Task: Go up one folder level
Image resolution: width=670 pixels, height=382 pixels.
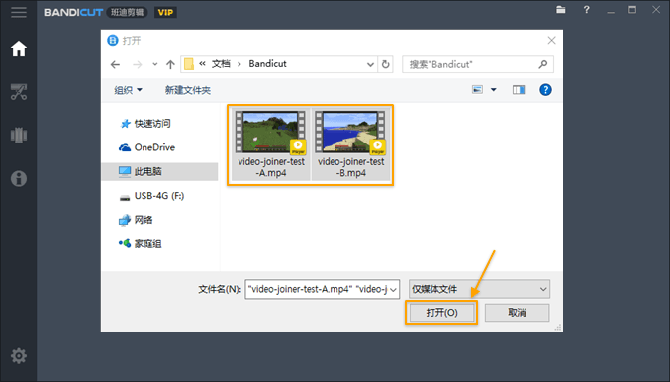Action: [x=170, y=64]
